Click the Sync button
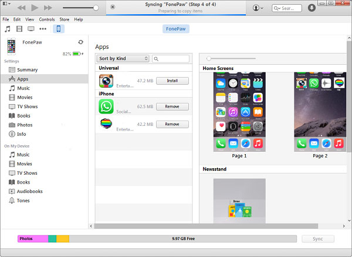The height and width of the screenshot is (257, 352). (317, 239)
